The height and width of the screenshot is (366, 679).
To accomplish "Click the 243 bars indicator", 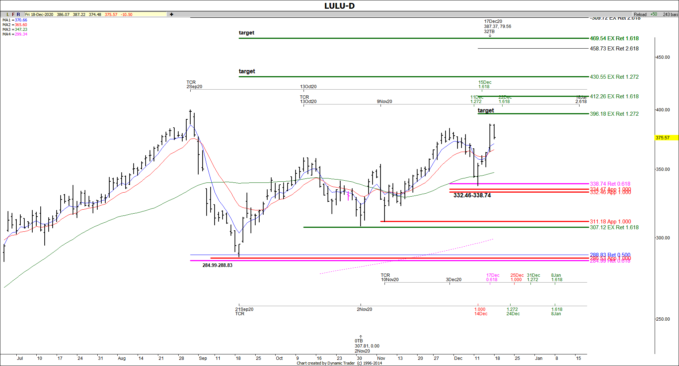I will tap(670, 15).
